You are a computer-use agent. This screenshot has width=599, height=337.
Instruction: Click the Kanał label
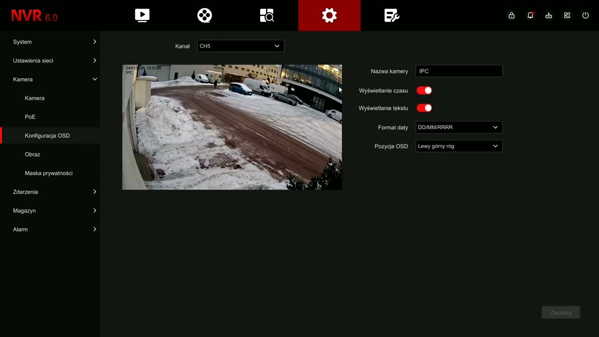183,46
